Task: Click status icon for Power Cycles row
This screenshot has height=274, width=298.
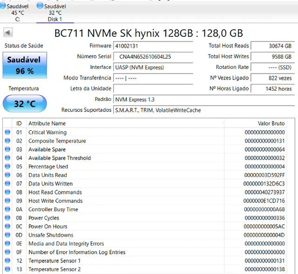Action: 7,218
